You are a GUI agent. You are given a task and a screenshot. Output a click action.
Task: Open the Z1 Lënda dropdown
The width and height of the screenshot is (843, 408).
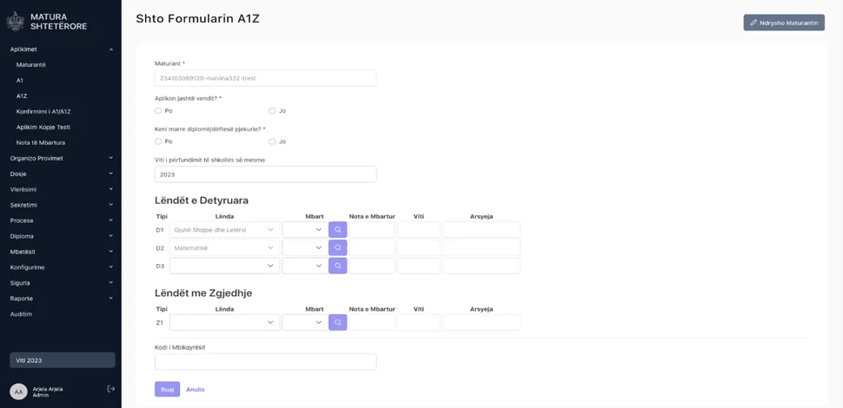[x=225, y=323]
